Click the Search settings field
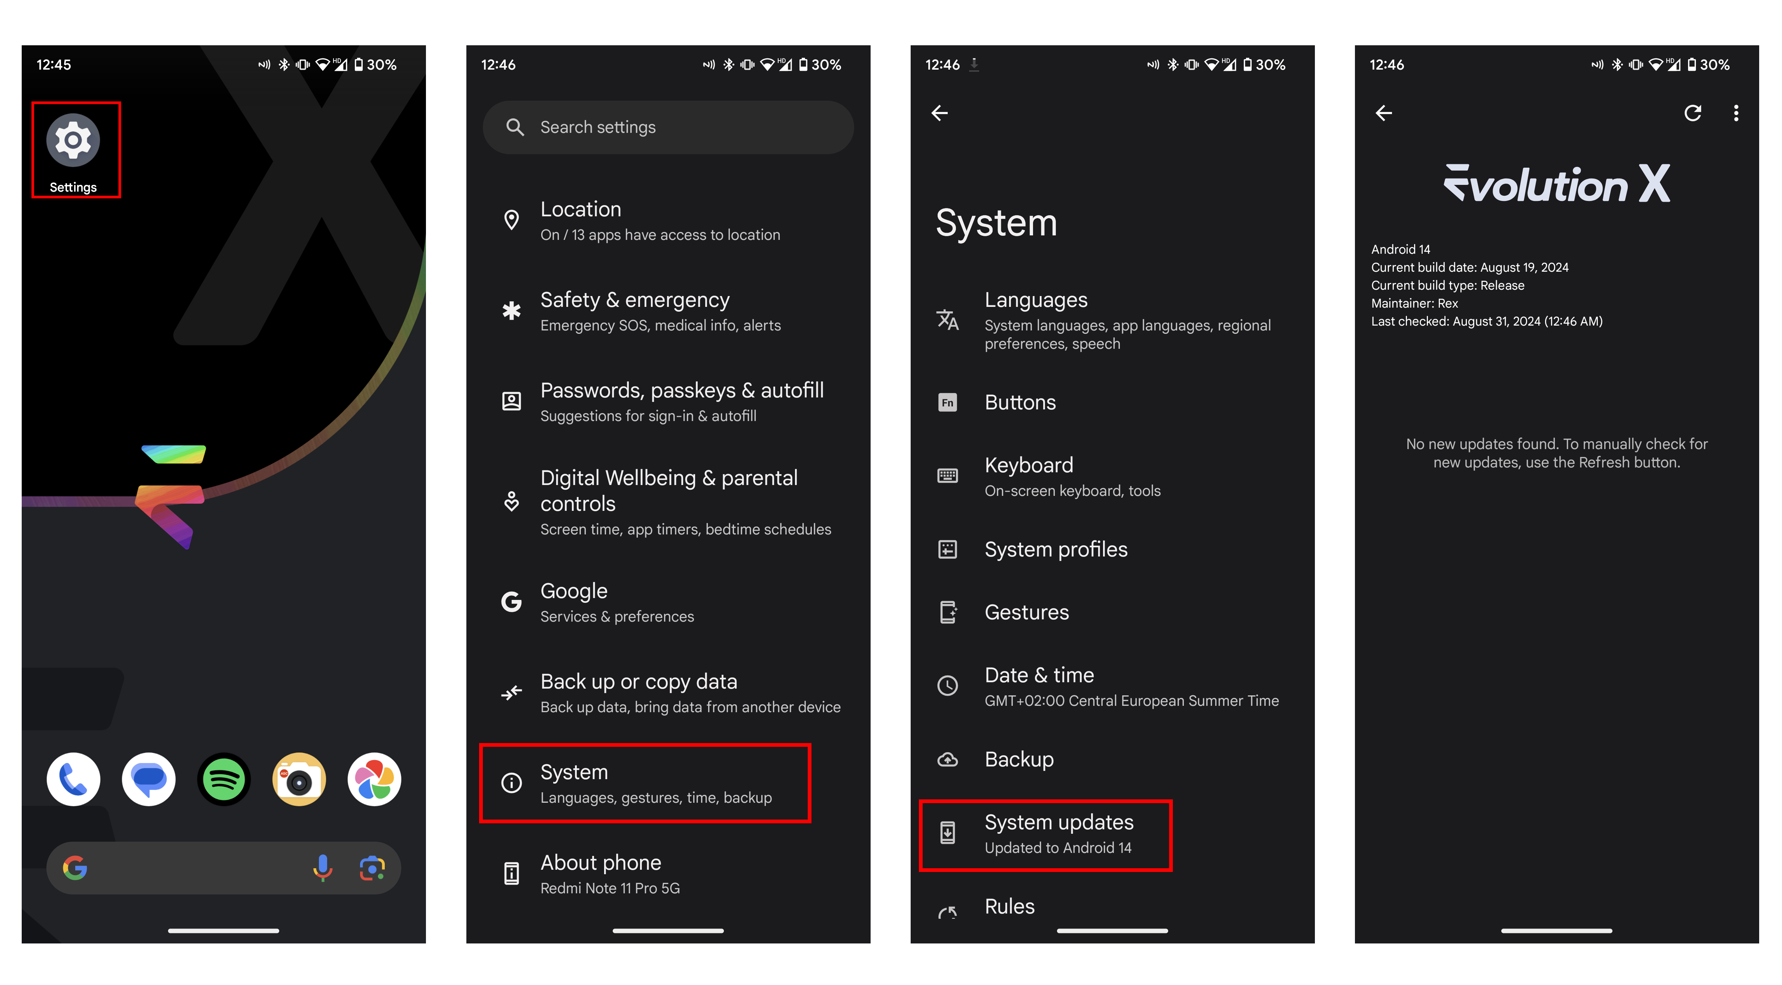 pyautogui.click(x=668, y=127)
